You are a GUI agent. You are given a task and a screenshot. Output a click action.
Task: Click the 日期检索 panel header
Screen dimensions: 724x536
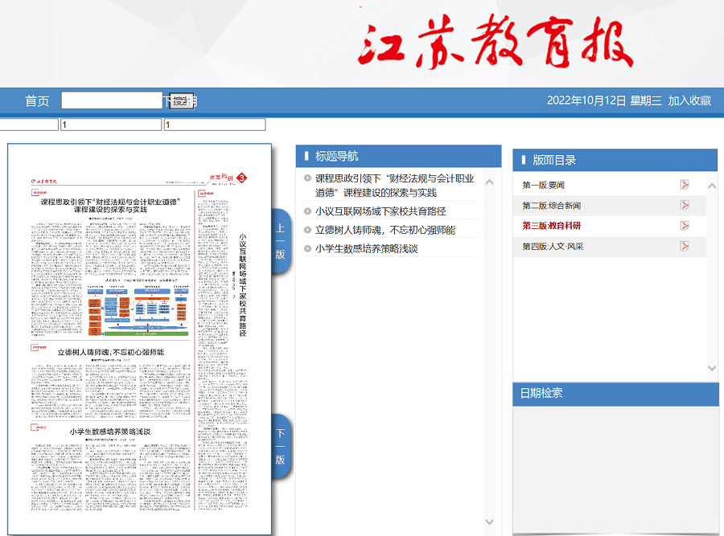pyautogui.click(x=615, y=394)
